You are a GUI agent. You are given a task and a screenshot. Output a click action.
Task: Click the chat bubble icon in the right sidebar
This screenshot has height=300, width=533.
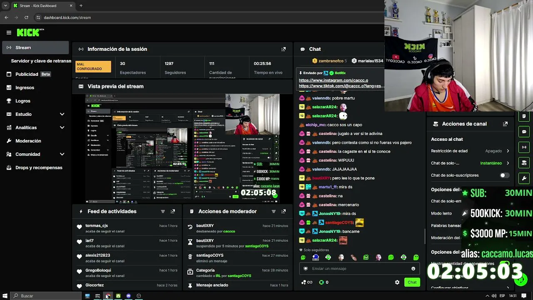(524, 132)
